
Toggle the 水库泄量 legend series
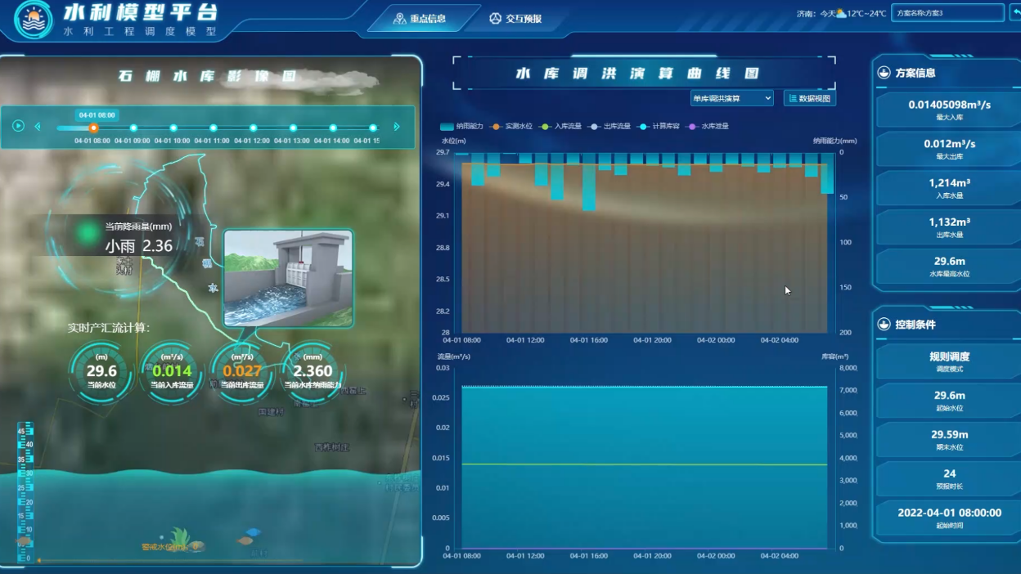(707, 126)
